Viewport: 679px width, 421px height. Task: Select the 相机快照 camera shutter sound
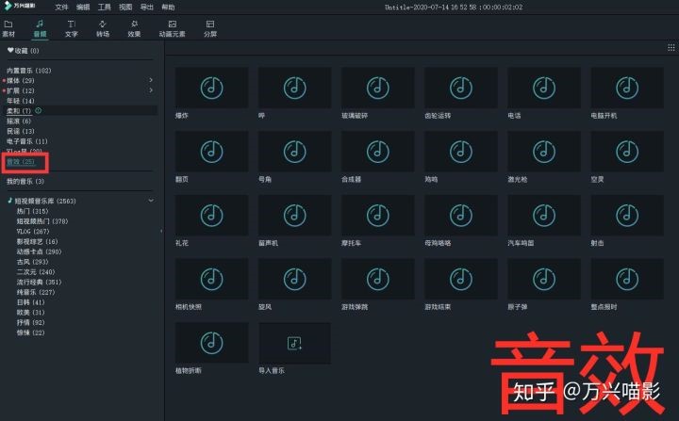tap(212, 279)
